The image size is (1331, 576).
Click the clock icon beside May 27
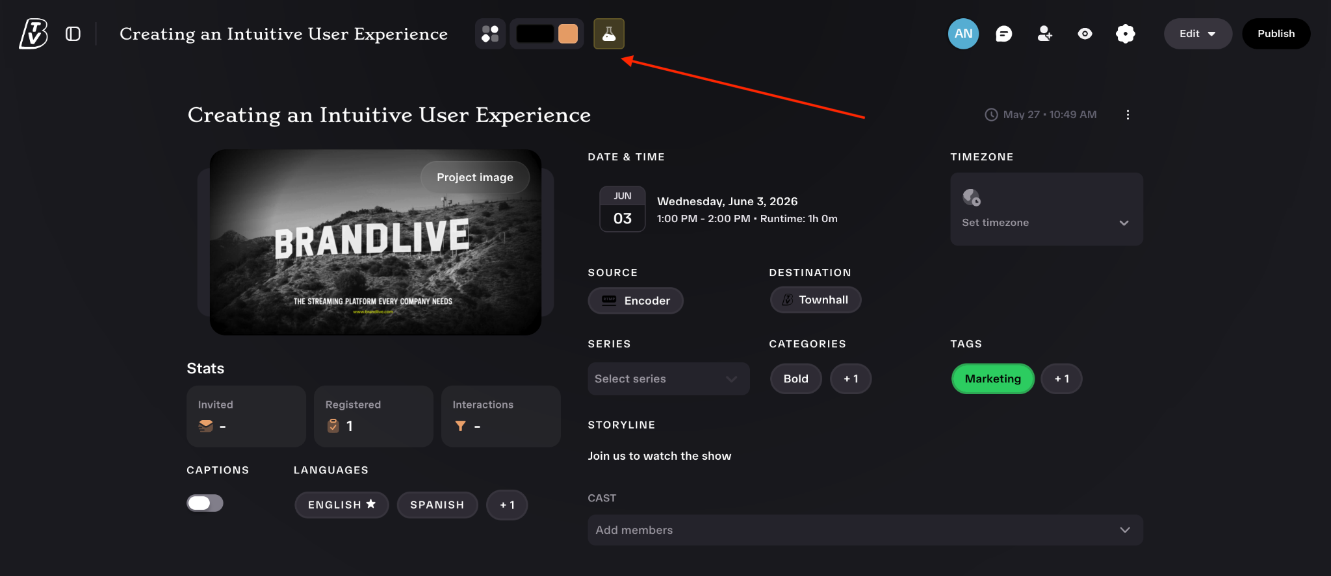991,115
